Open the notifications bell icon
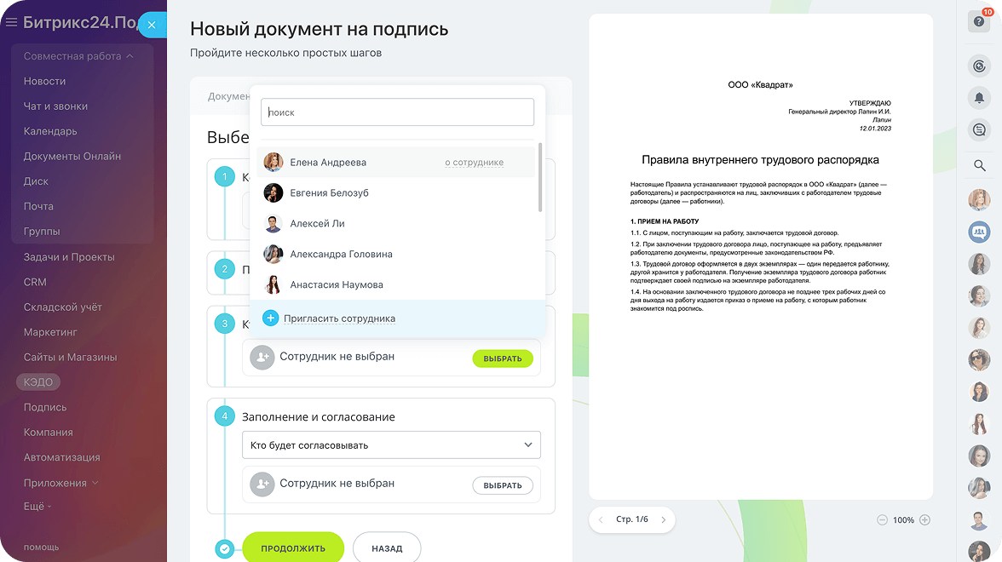Screen dimensions: 1002x562 click(x=979, y=98)
